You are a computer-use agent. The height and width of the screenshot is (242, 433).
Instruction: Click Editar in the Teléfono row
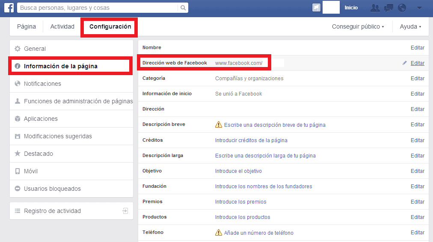coord(417,233)
